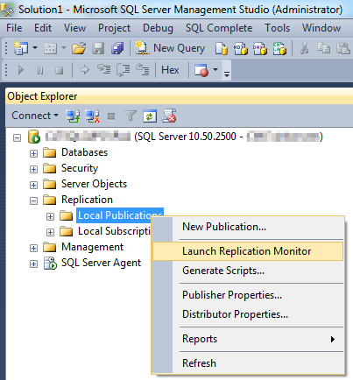Choose Distributor Properties... from context menu

coord(248,314)
